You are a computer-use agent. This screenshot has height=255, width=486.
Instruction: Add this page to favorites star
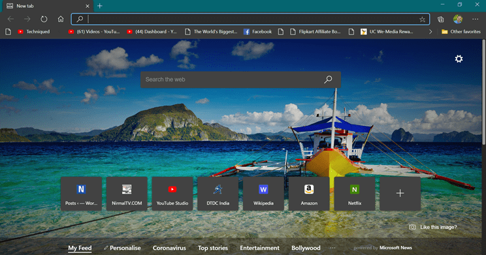click(422, 20)
